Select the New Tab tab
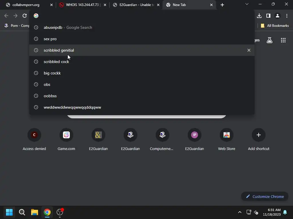This screenshot has width=293, height=219. click(x=189, y=5)
